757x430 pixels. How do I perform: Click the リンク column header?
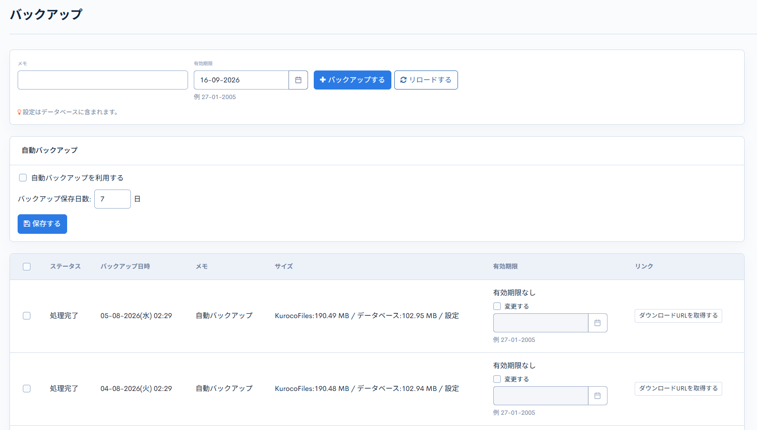(644, 267)
